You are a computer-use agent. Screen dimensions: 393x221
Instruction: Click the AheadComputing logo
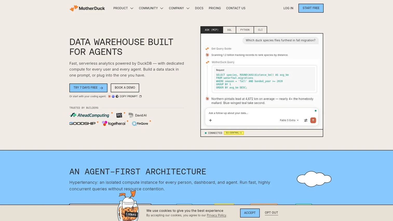pos(90,115)
